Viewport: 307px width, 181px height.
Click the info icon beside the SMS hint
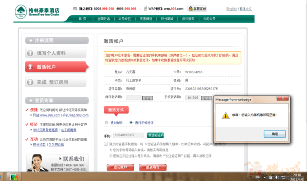pyautogui.click(x=106, y=144)
